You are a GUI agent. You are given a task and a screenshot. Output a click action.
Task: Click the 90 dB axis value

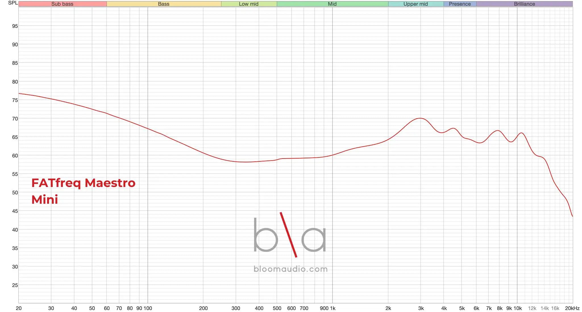click(x=15, y=45)
